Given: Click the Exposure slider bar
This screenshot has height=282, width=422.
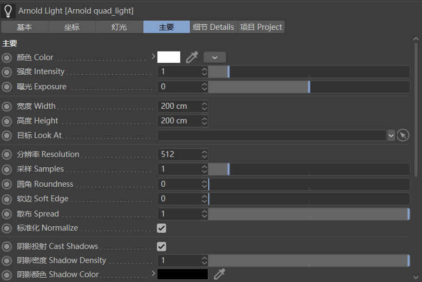Looking at the screenshot, I should tap(309, 87).
